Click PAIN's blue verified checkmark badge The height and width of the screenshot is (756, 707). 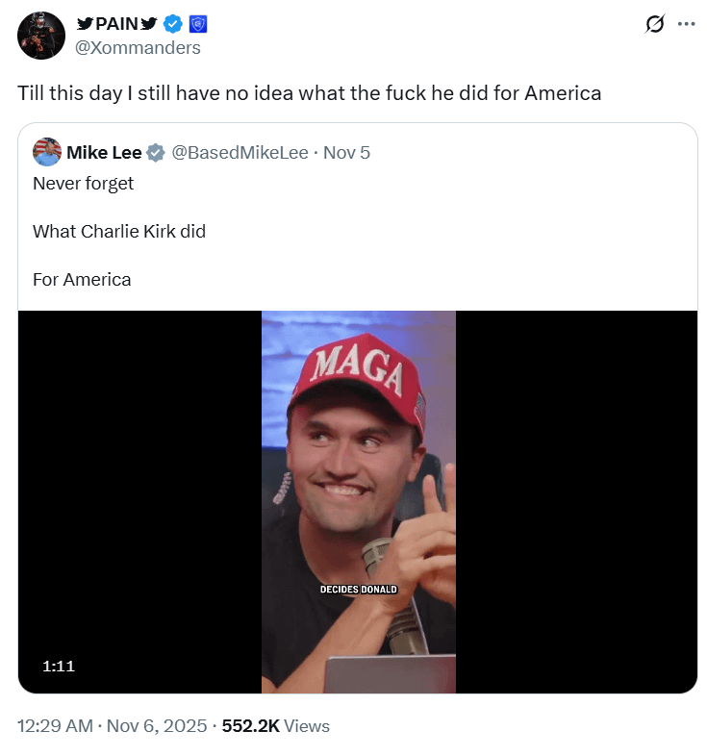point(172,24)
